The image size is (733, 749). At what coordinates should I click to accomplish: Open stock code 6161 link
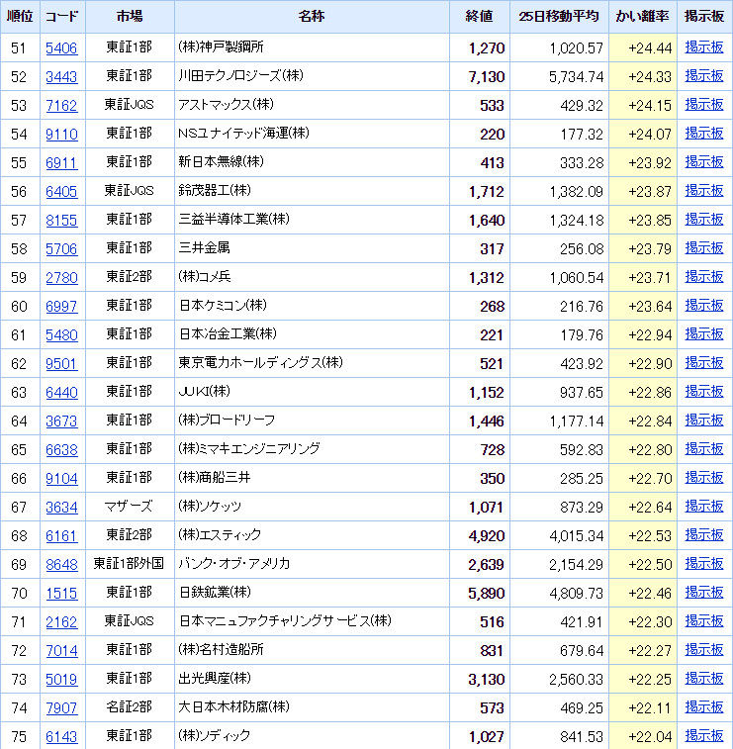click(x=61, y=536)
